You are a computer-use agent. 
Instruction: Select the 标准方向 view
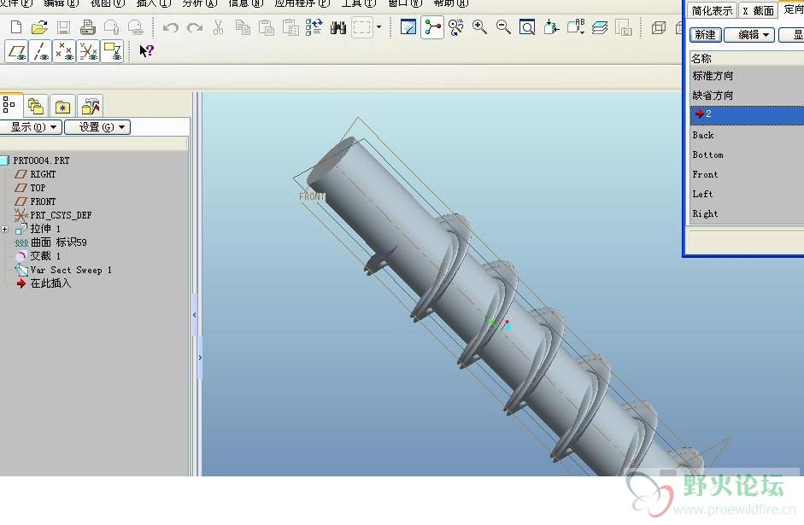[713, 76]
